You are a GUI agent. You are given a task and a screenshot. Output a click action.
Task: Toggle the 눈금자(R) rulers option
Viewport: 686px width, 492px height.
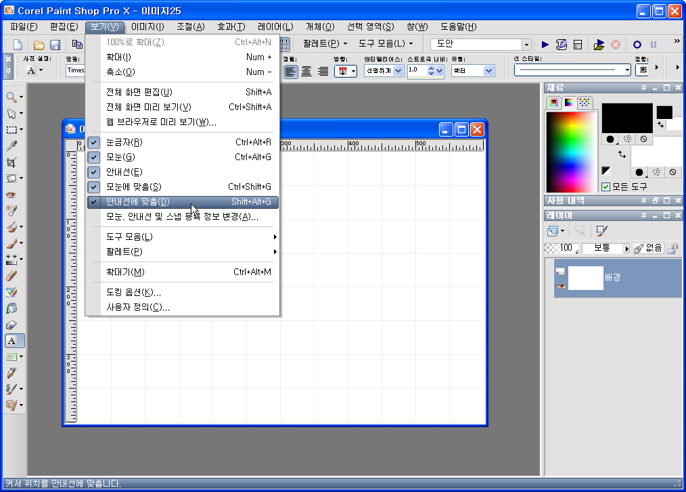(x=183, y=142)
